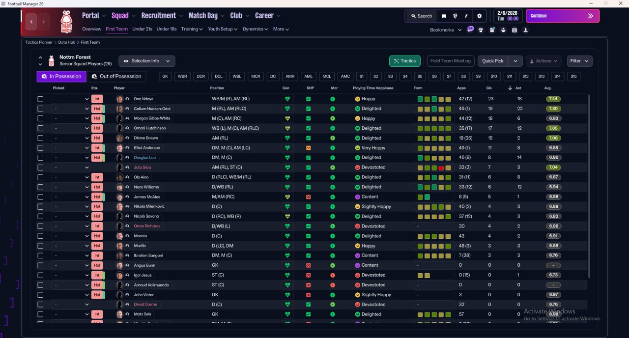Switch to the Overview tab

click(92, 29)
